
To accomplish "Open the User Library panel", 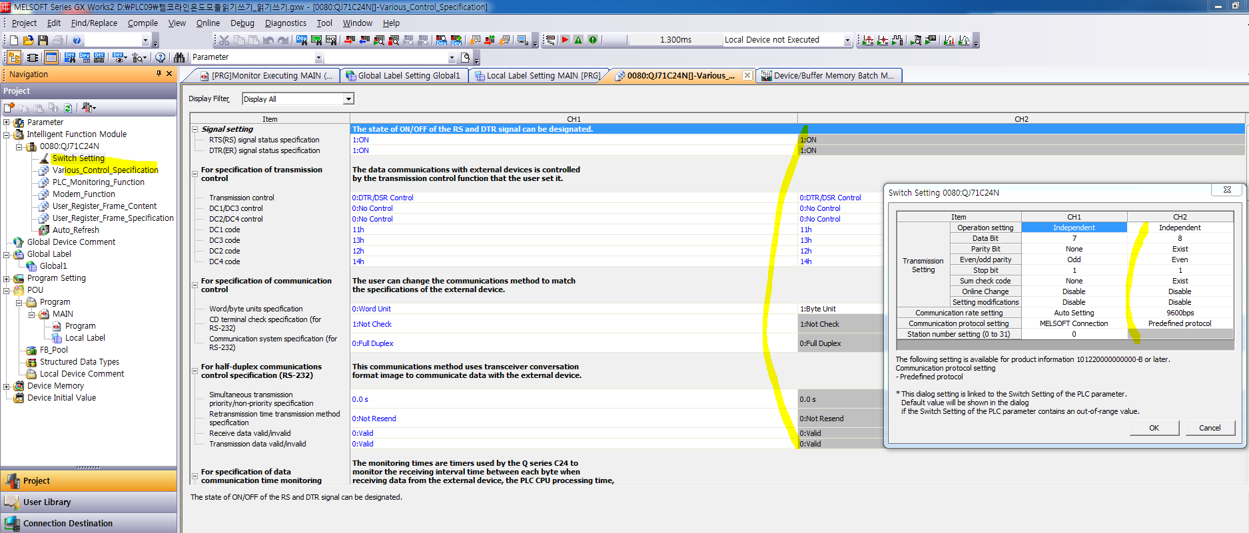I will 89,502.
